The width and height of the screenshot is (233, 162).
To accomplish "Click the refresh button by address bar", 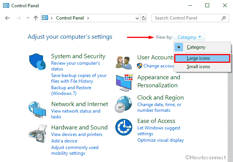I will click(144, 18).
